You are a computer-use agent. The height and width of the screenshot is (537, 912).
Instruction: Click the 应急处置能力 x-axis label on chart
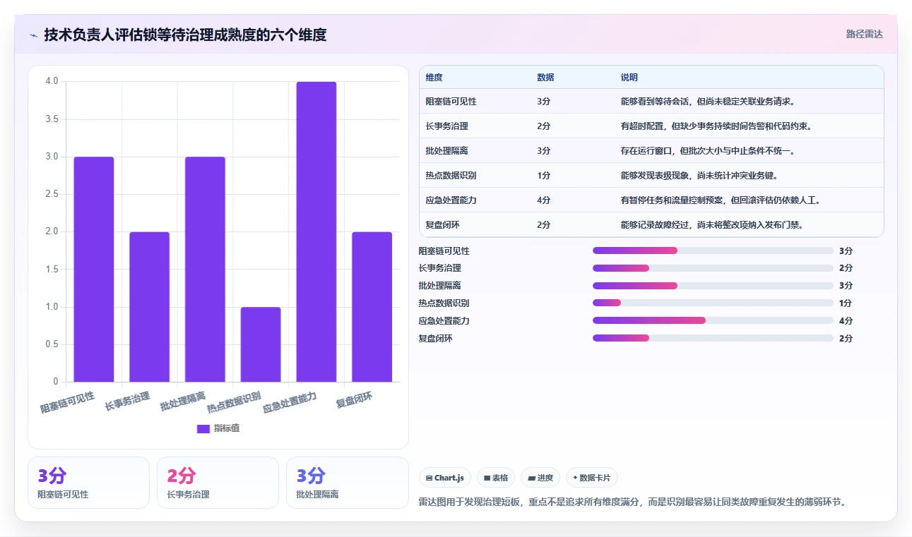(290, 402)
